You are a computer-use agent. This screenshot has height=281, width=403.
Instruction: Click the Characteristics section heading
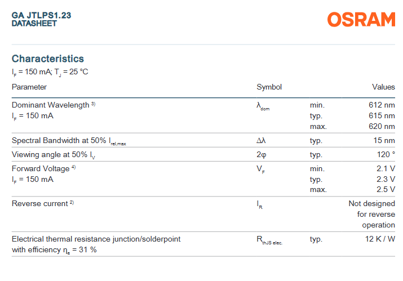(48, 59)
